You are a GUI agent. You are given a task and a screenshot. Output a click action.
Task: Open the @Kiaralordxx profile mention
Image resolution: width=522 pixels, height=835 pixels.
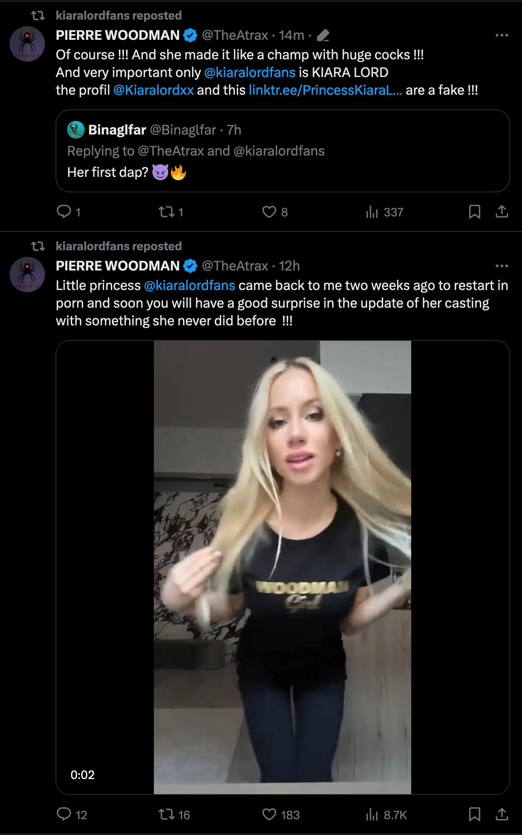click(x=154, y=90)
